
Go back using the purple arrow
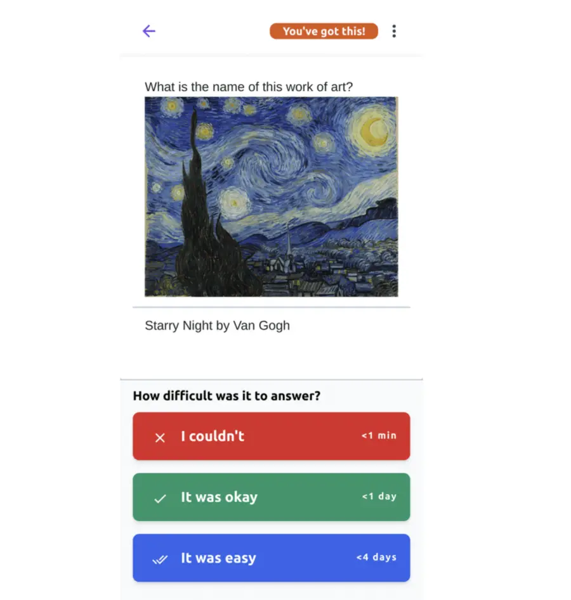coord(149,31)
